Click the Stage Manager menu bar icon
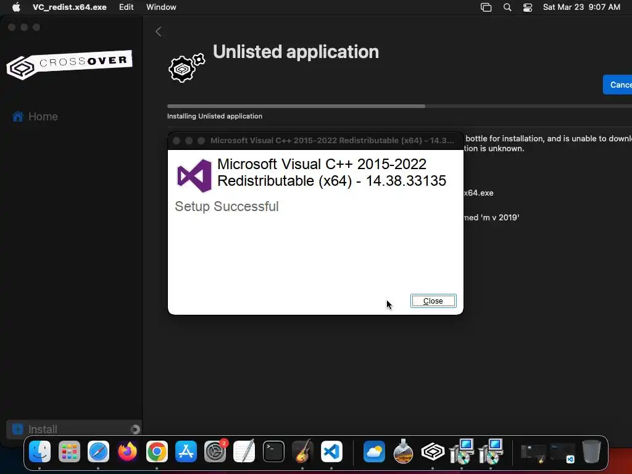Screen dimensions: 632x474 pos(486,7)
